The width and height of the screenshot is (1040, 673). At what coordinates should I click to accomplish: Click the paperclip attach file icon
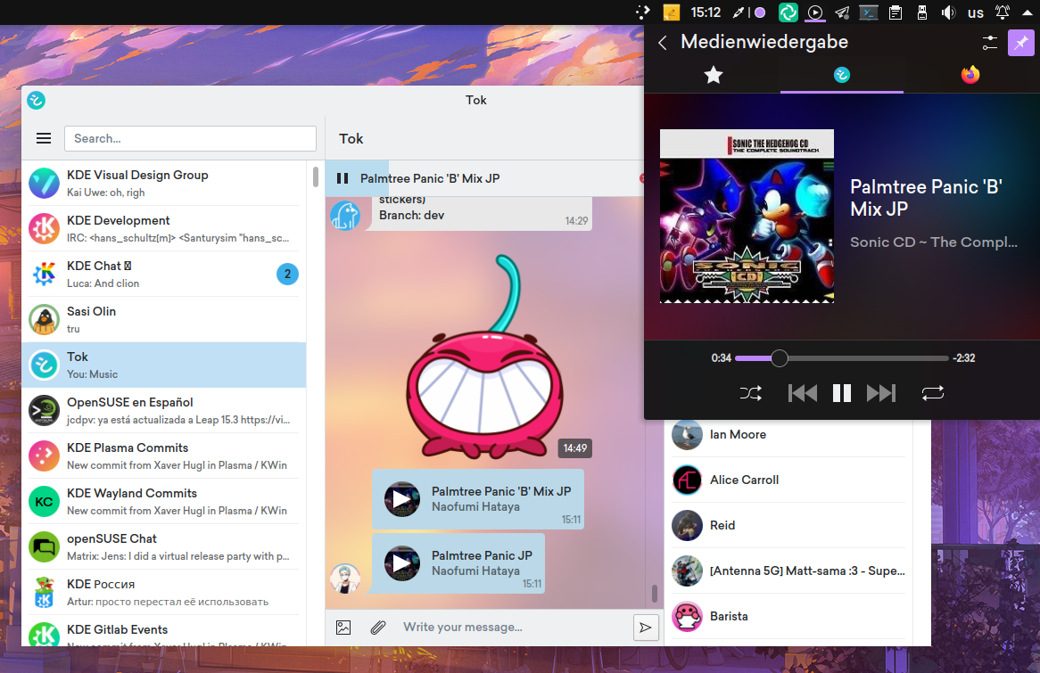378,628
